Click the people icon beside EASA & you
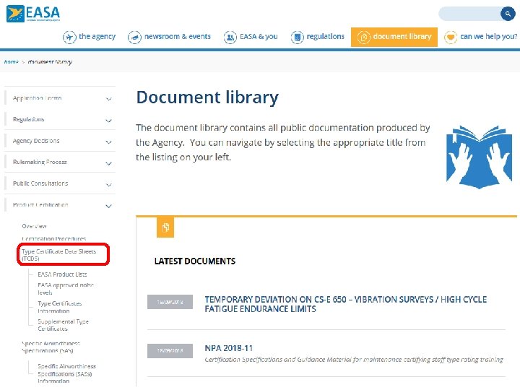The image size is (520, 390). (230, 37)
